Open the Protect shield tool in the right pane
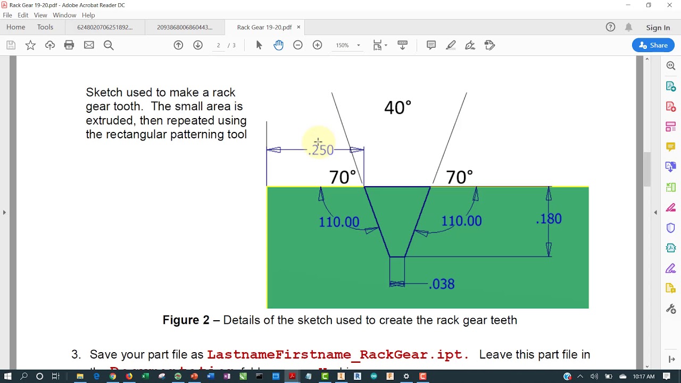The image size is (681, 383). 671,228
